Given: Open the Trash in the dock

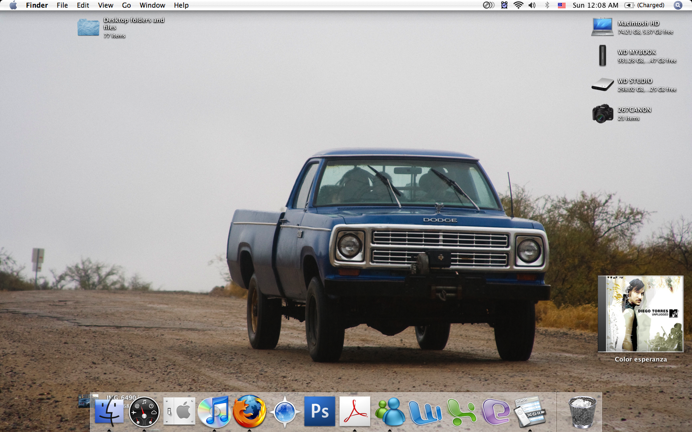Looking at the screenshot, I should pyautogui.click(x=582, y=411).
